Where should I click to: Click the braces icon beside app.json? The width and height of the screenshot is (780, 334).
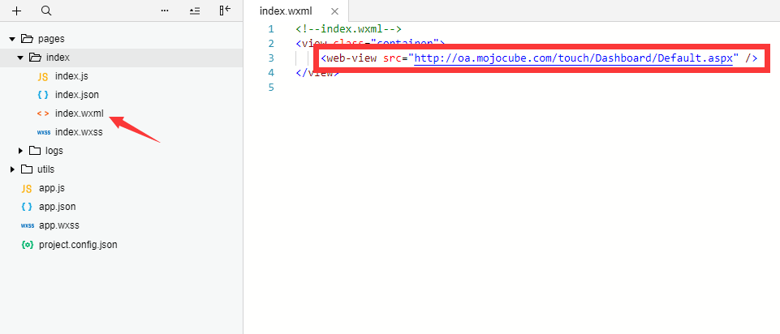click(x=27, y=207)
